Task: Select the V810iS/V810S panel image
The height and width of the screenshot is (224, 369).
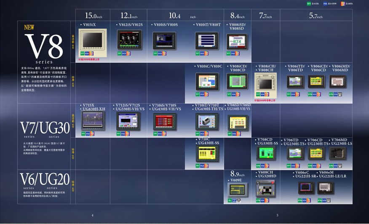Action: 164,41
